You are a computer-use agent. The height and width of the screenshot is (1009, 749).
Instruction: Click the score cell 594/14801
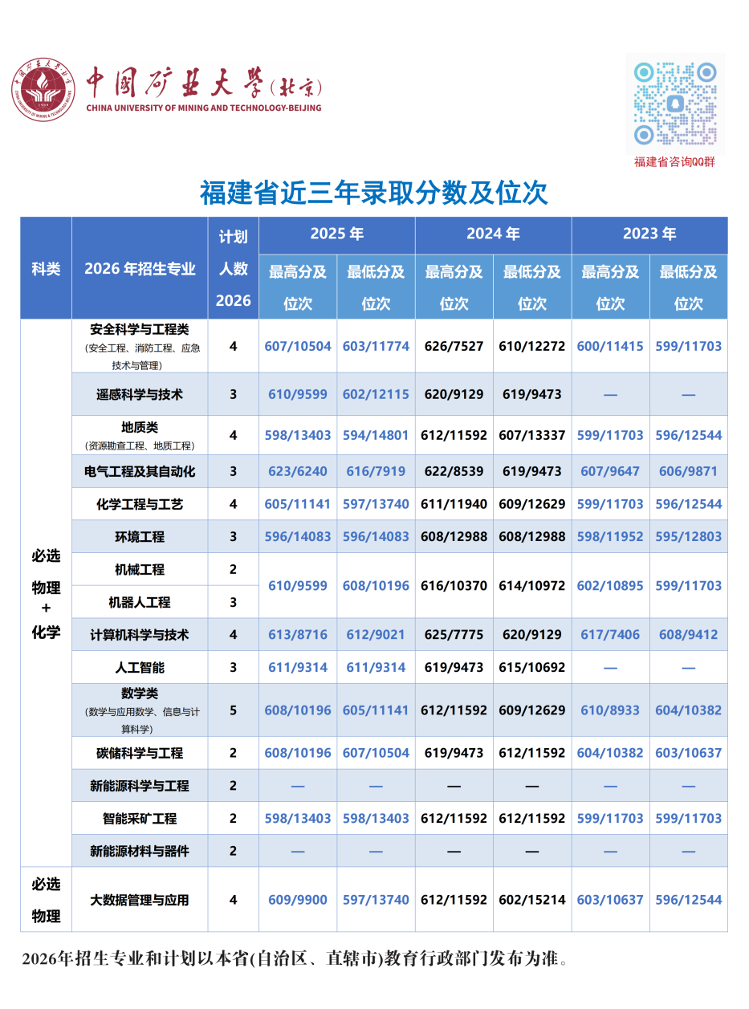[x=377, y=435]
